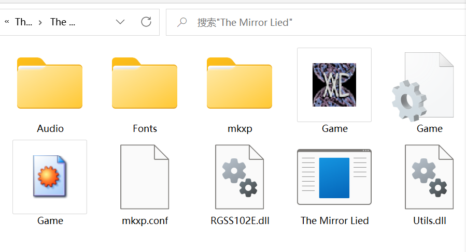
Task: Select the RGSS102E.dll file icon
Action: 239,177
